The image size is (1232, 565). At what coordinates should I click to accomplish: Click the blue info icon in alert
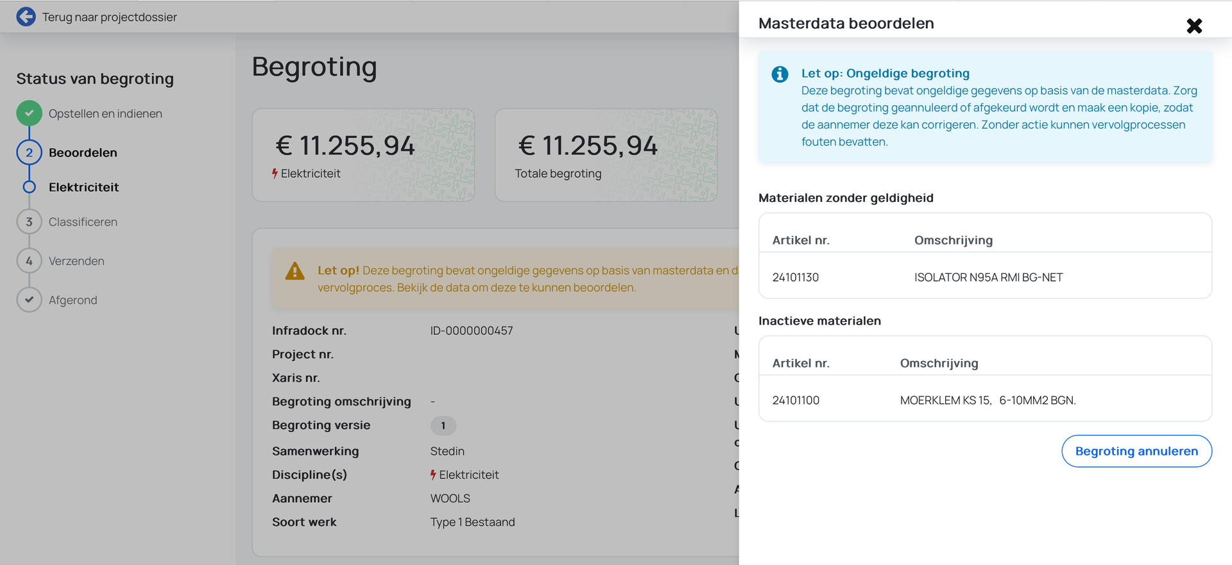click(x=780, y=74)
